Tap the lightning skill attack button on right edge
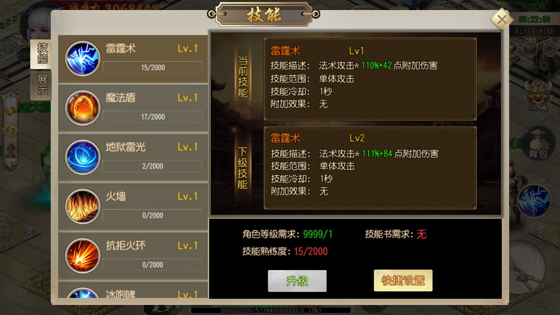Viewport: 560px width, 315px height. click(x=534, y=201)
